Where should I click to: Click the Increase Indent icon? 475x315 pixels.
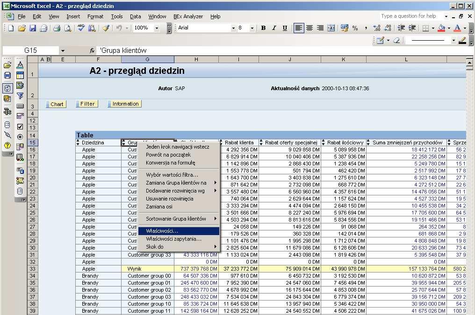[x=412, y=28]
